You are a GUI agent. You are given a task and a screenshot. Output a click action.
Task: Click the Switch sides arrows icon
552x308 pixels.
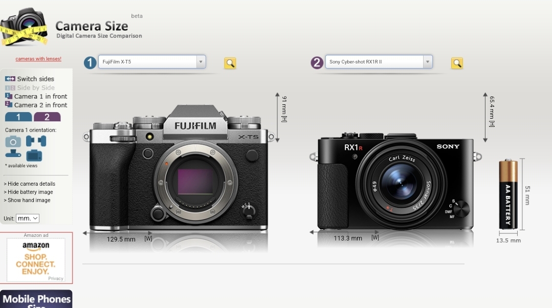pos(10,79)
